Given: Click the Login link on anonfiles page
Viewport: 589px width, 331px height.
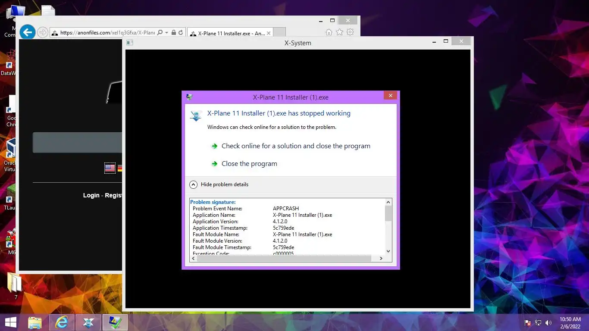Looking at the screenshot, I should [x=91, y=195].
